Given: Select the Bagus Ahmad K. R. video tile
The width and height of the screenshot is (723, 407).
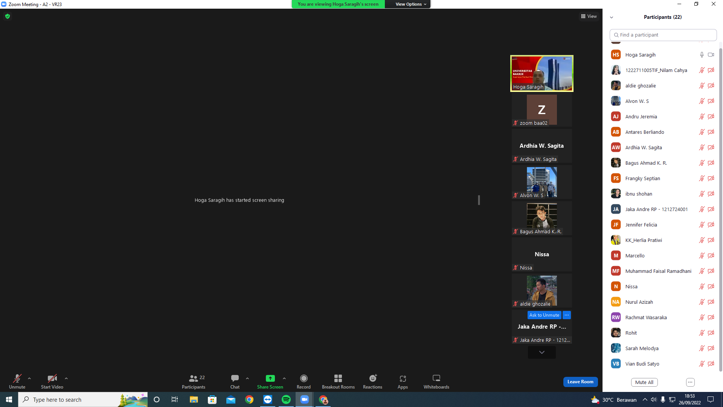Looking at the screenshot, I should [x=542, y=218].
